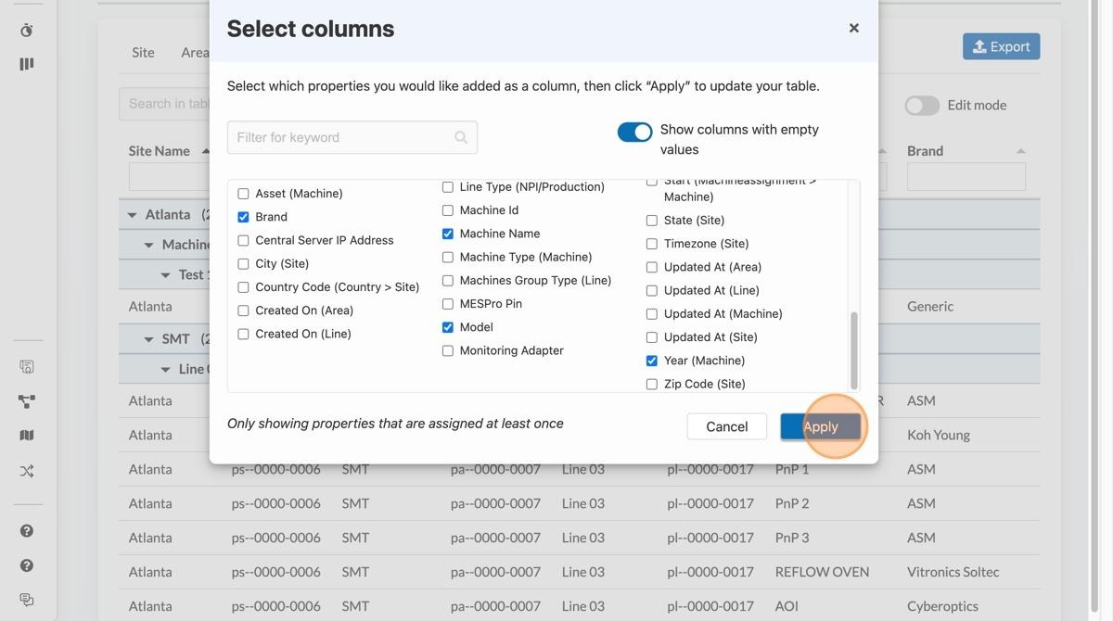Click the Apply button
The width and height of the screenshot is (1113, 621).
[x=820, y=426]
